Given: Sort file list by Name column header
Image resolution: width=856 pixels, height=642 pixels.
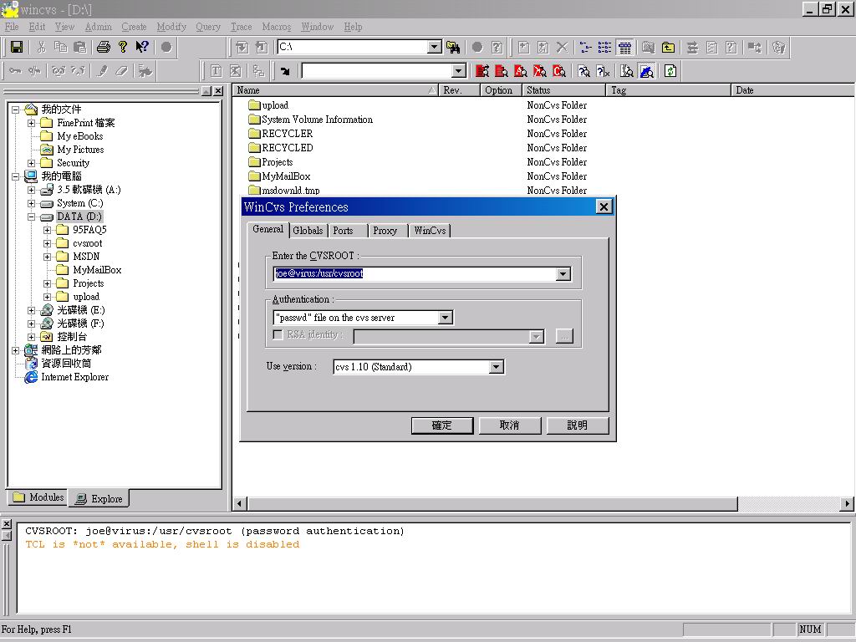Looking at the screenshot, I should click(x=335, y=90).
